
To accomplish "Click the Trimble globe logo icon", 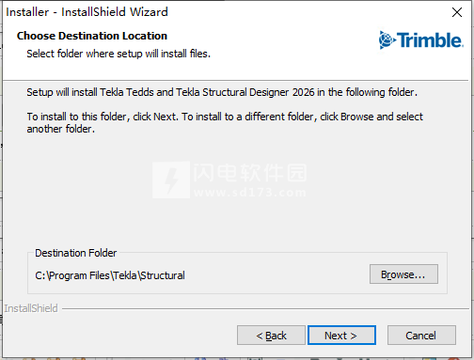I will pyautogui.click(x=386, y=40).
